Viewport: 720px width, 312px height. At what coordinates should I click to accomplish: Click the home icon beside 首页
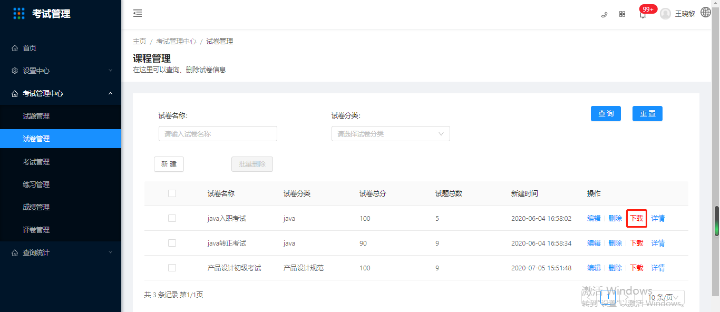click(15, 48)
